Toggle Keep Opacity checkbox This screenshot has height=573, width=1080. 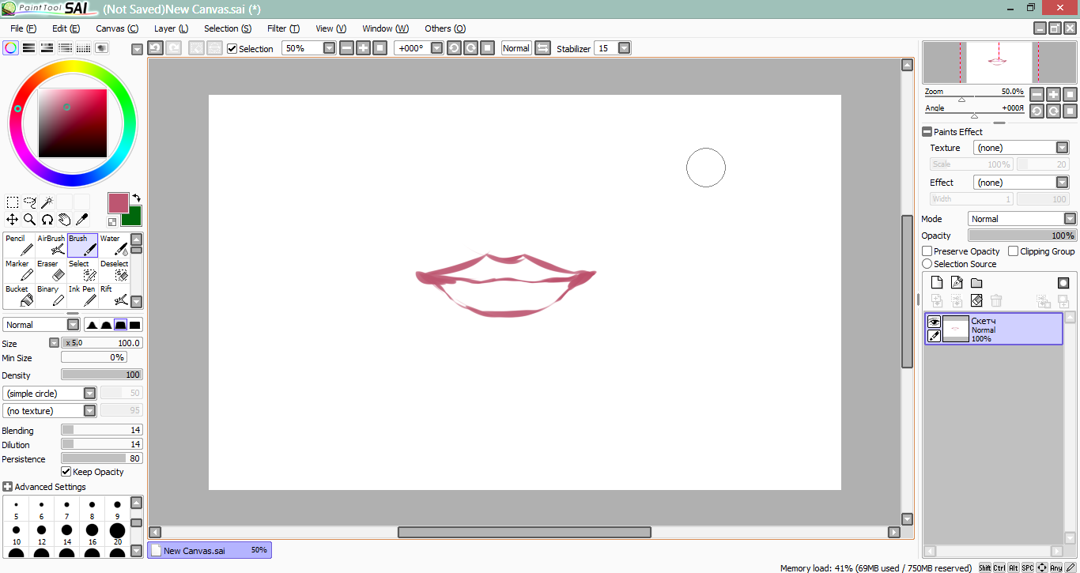pos(66,472)
